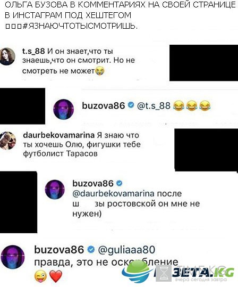Click buzova86 username in bottom comment

(59, 250)
